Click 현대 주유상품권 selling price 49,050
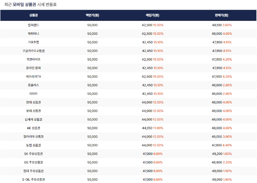This screenshot has width=257, height=183. pyautogui.click(x=217, y=171)
